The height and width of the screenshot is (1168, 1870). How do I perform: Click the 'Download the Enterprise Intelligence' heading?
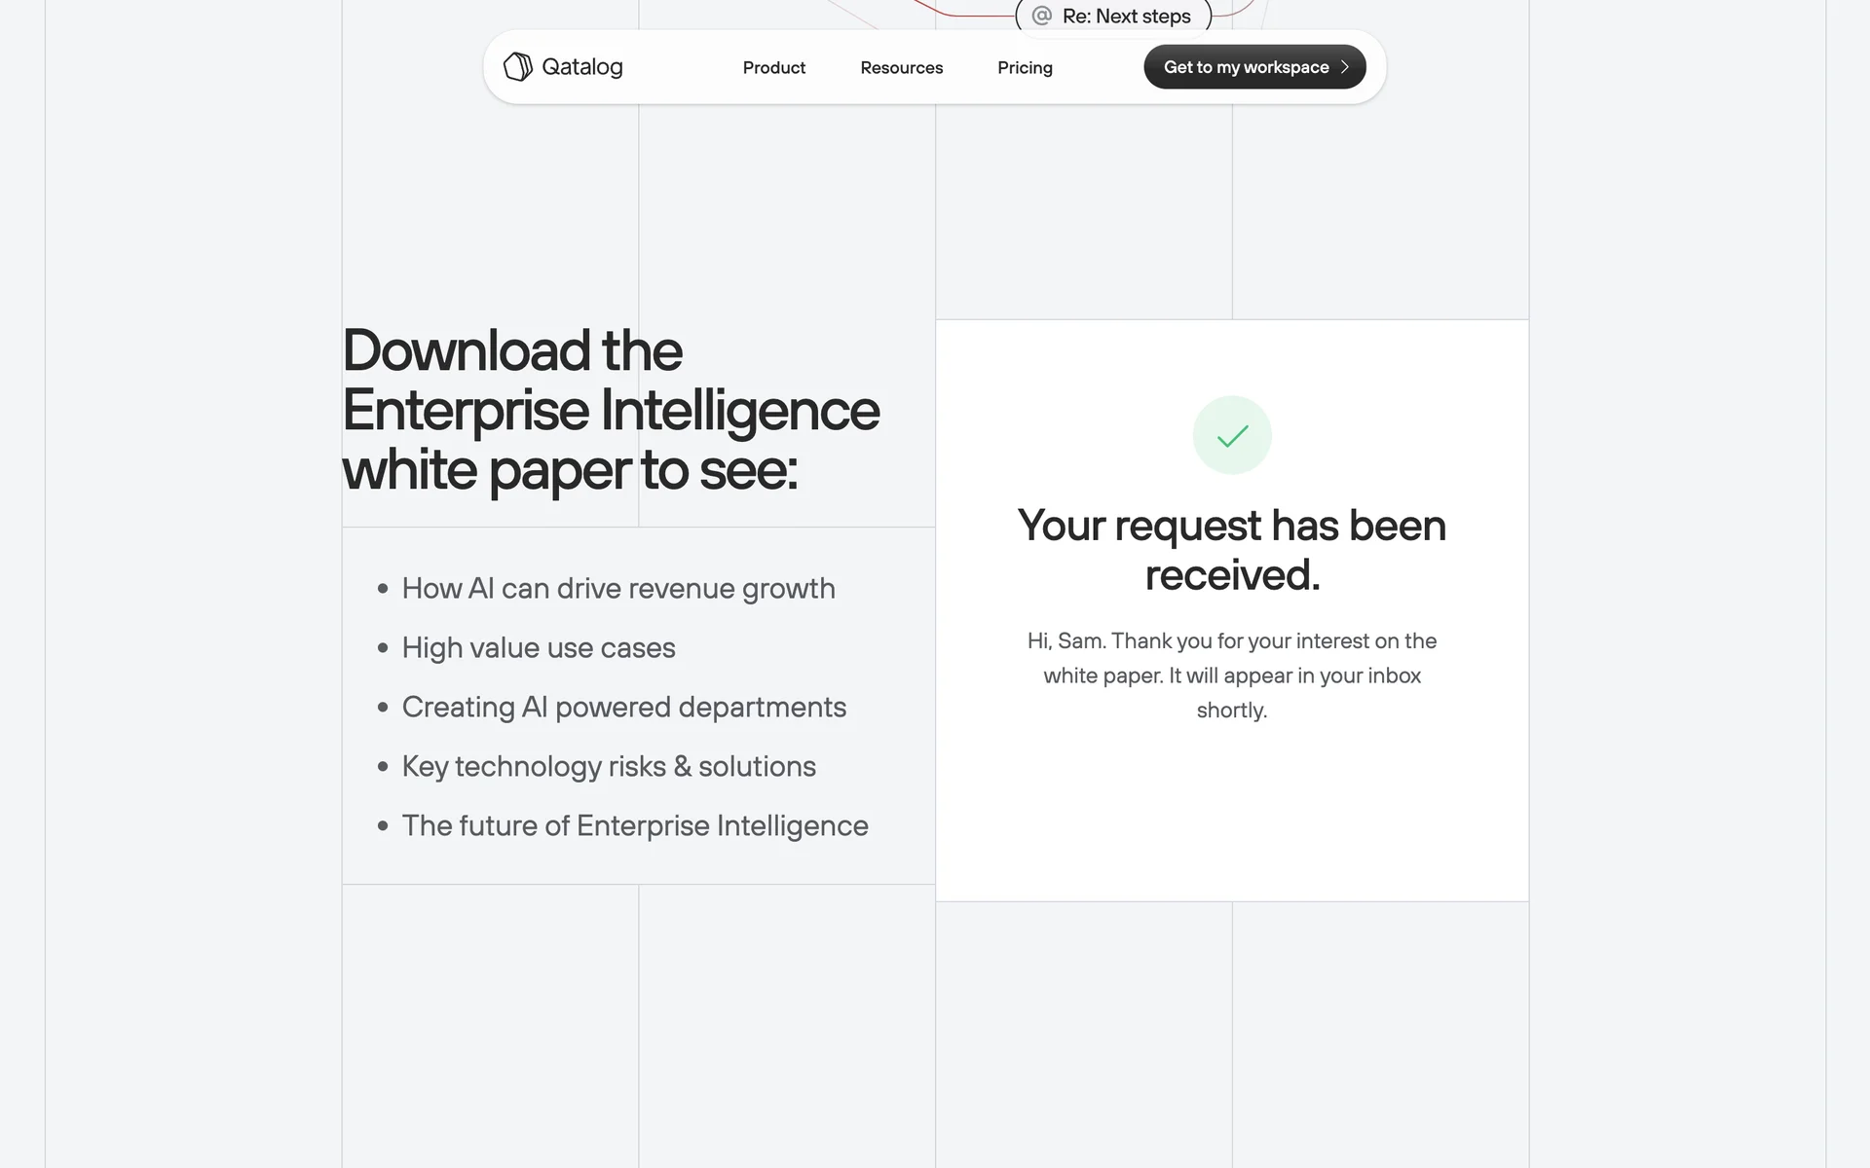click(610, 410)
